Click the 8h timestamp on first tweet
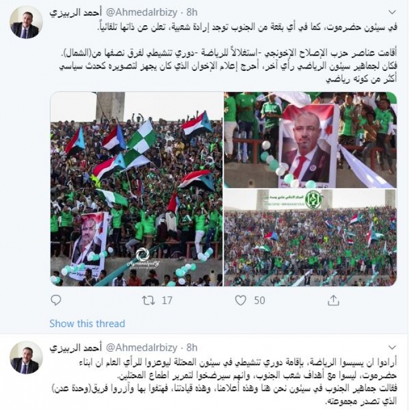This screenshot has width=411, height=411. tap(192, 12)
